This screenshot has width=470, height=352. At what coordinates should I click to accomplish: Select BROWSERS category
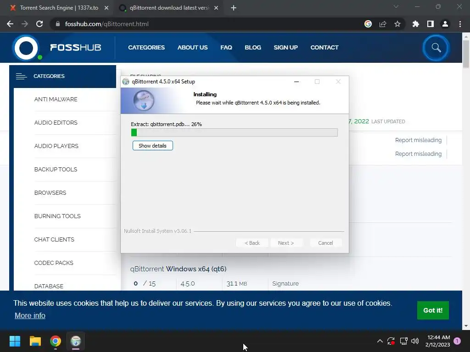click(50, 193)
